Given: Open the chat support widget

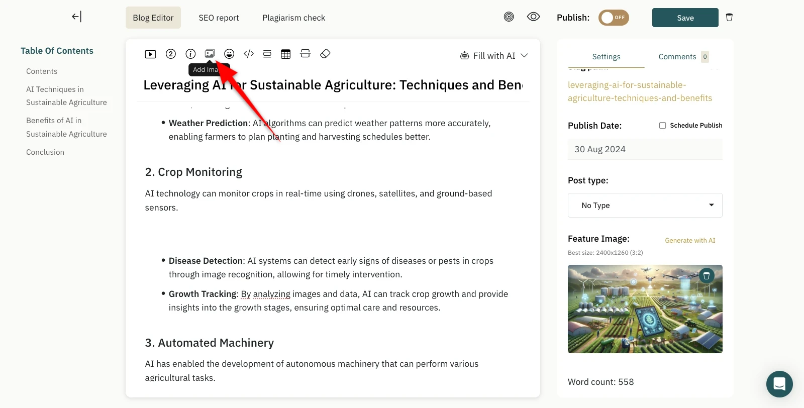Looking at the screenshot, I should (779, 384).
